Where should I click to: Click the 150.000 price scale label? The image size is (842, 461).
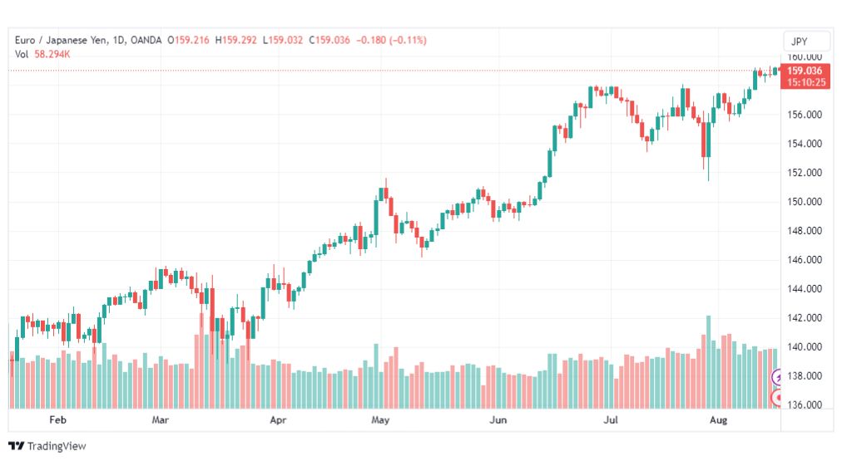[x=805, y=202]
